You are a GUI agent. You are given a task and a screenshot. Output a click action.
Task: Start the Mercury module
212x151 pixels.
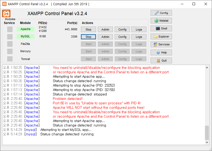click(x=88, y=51)
